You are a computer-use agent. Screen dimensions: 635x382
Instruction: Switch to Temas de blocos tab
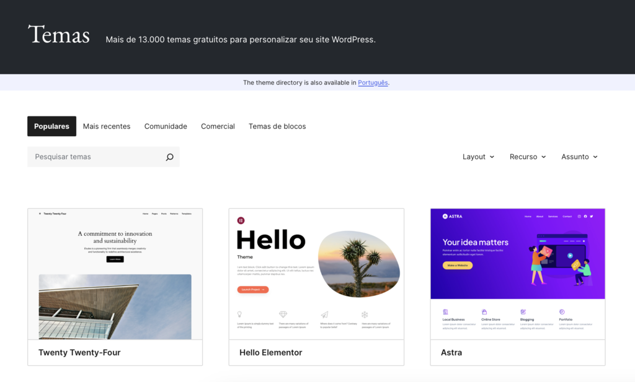coord(277,126)
